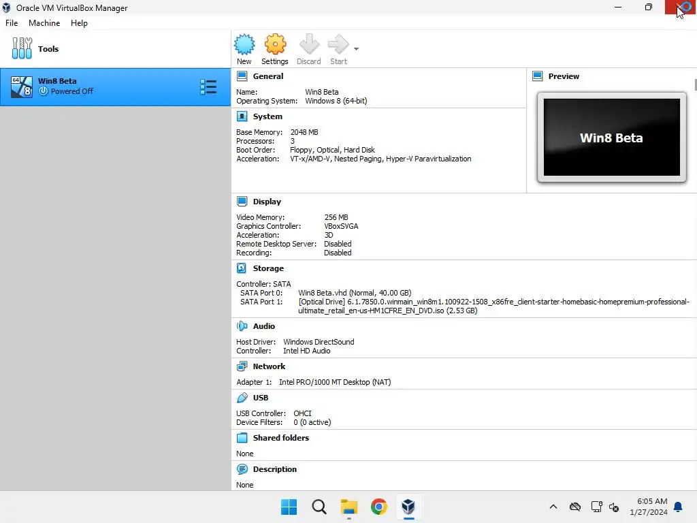Open Win8 Beta machine menu list icon
Image resolution: width=697 pixels, height=523 pixels.
tap(208, 87)
